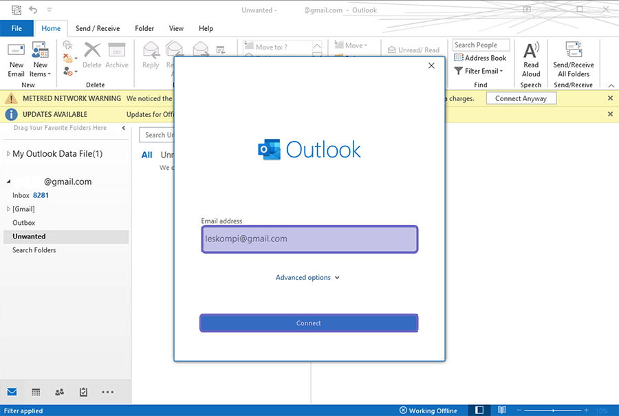Click the Connect button
The height and width of the screenshot is (416, 619).
(309, 323)
